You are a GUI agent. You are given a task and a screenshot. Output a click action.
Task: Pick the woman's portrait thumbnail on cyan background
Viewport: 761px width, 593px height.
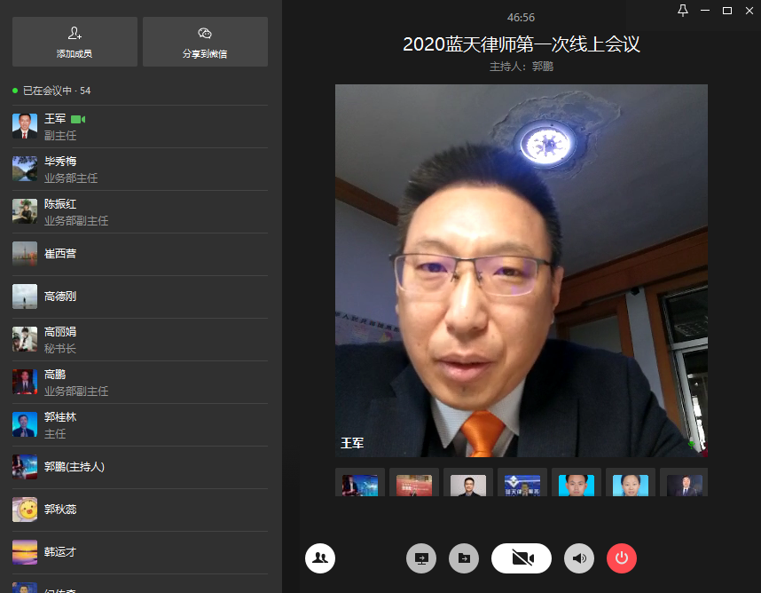631,482
